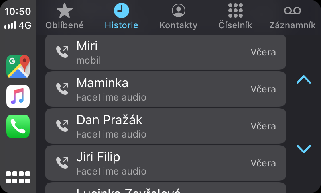Launch the Music app icon

tap(18, 96)
